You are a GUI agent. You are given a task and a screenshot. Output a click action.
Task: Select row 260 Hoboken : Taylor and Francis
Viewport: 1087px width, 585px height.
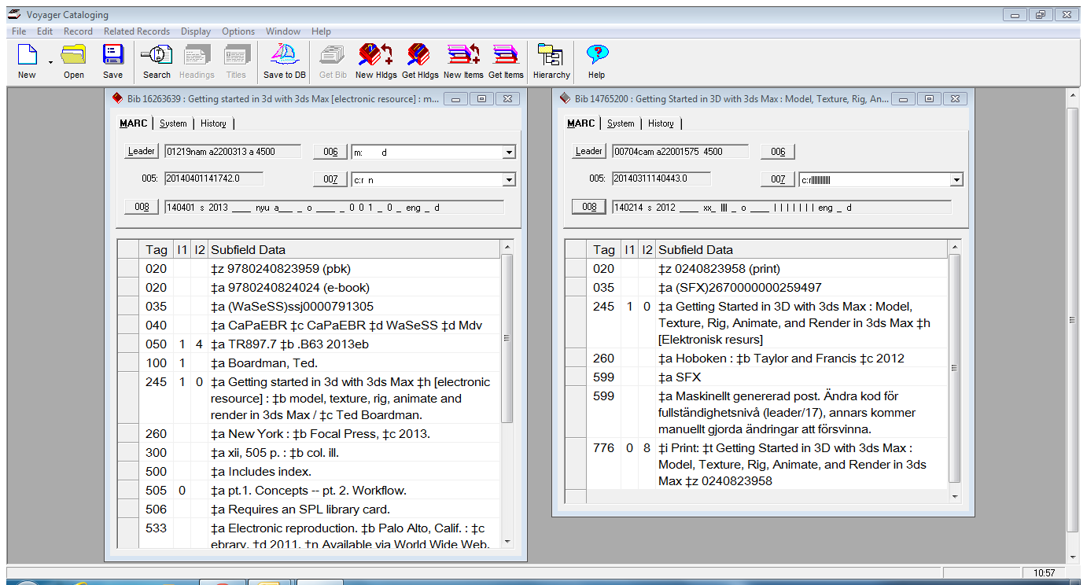tap(757, 358)
